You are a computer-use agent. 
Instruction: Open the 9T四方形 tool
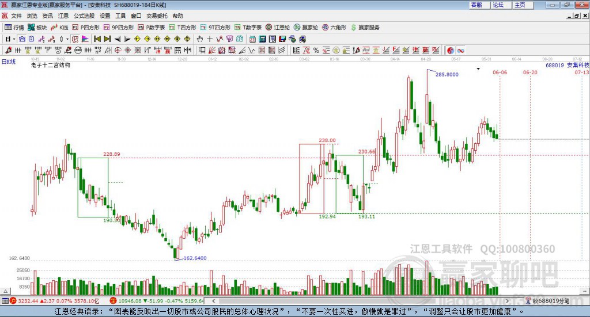(215, 28)
